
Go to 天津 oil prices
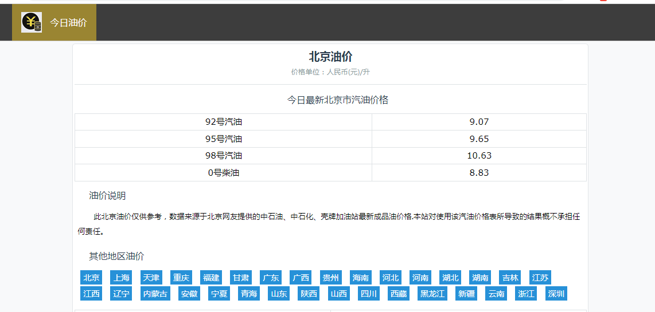[151, 278]
